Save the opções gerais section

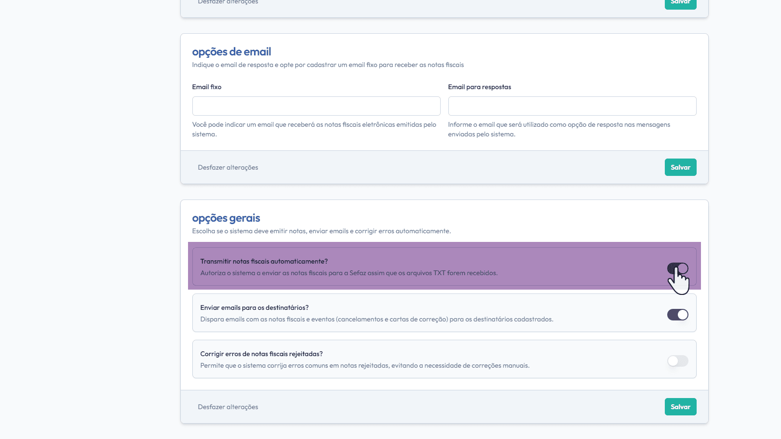click(x=680, y=407)
